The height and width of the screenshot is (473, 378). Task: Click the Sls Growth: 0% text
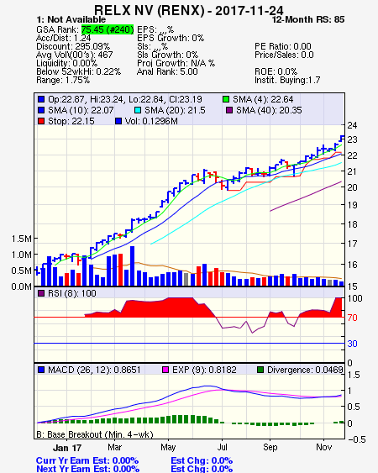point(167,55)
